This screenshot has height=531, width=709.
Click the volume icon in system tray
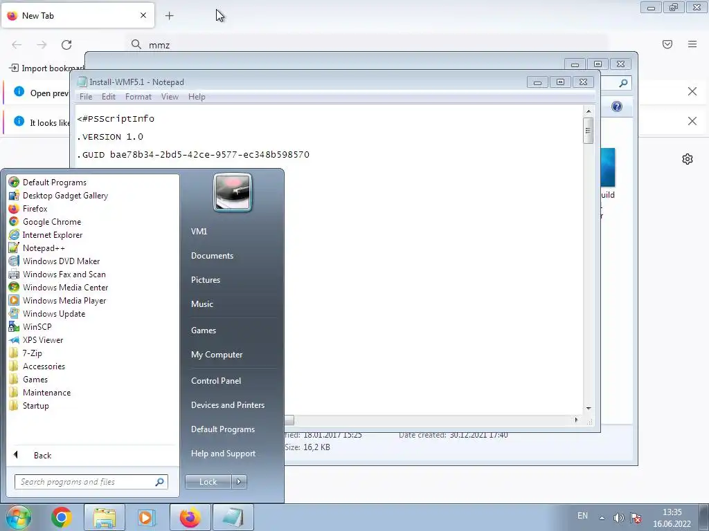[618, 518]
